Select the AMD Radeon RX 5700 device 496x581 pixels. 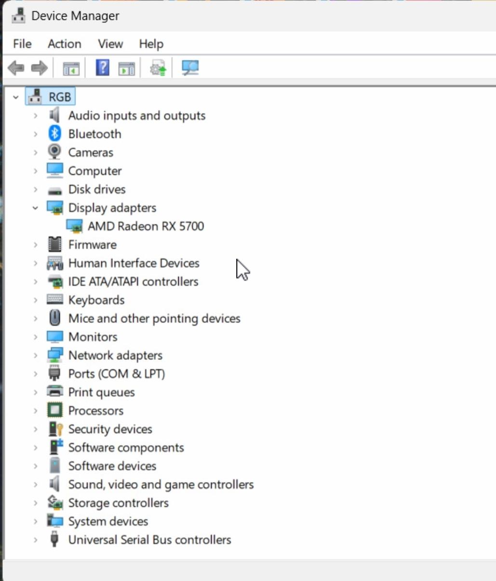[146, 226]
